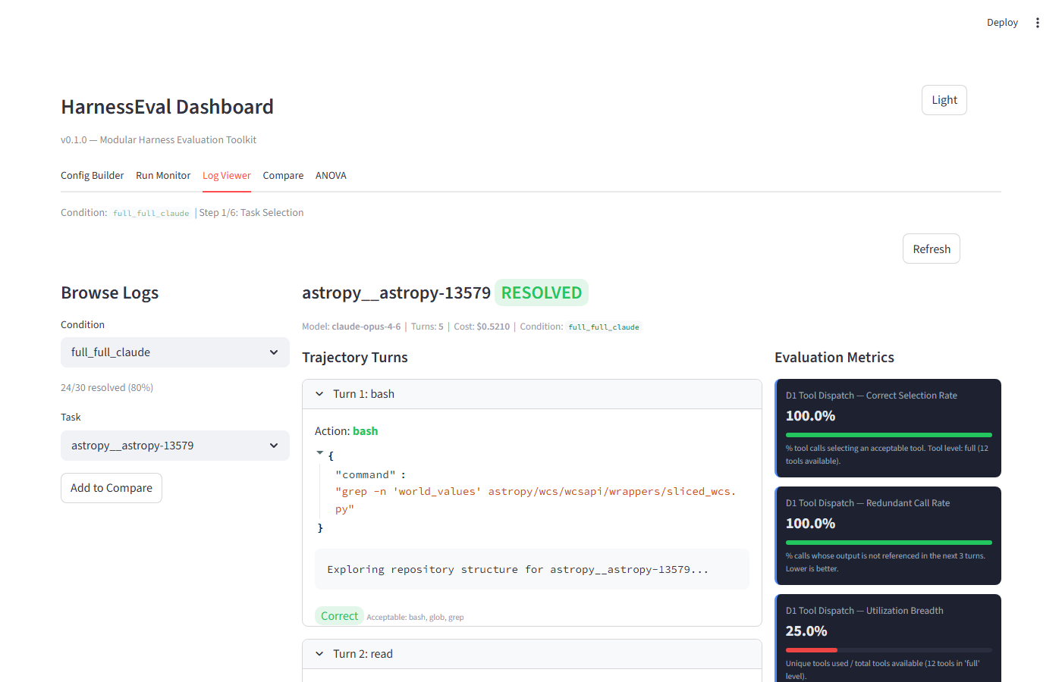Open the Compare tab

[x=283, y=175]
